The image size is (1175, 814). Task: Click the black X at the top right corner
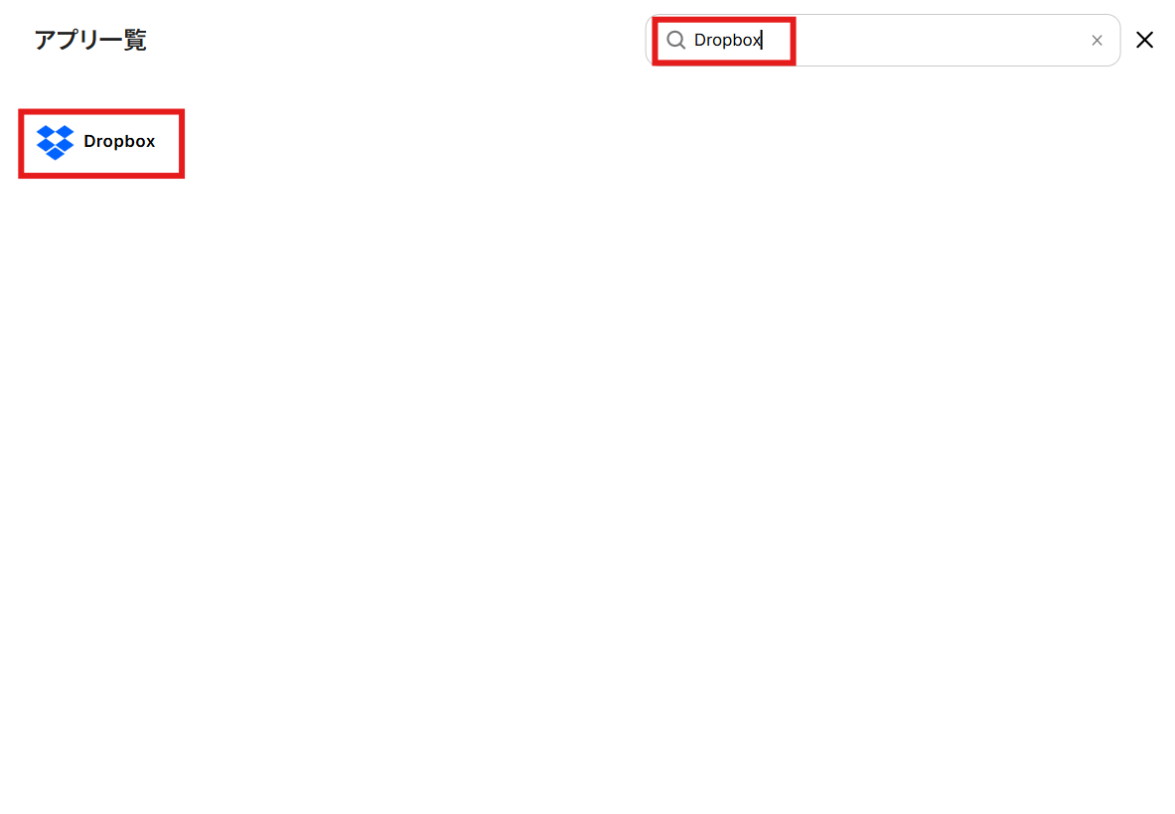point(1144,40)
